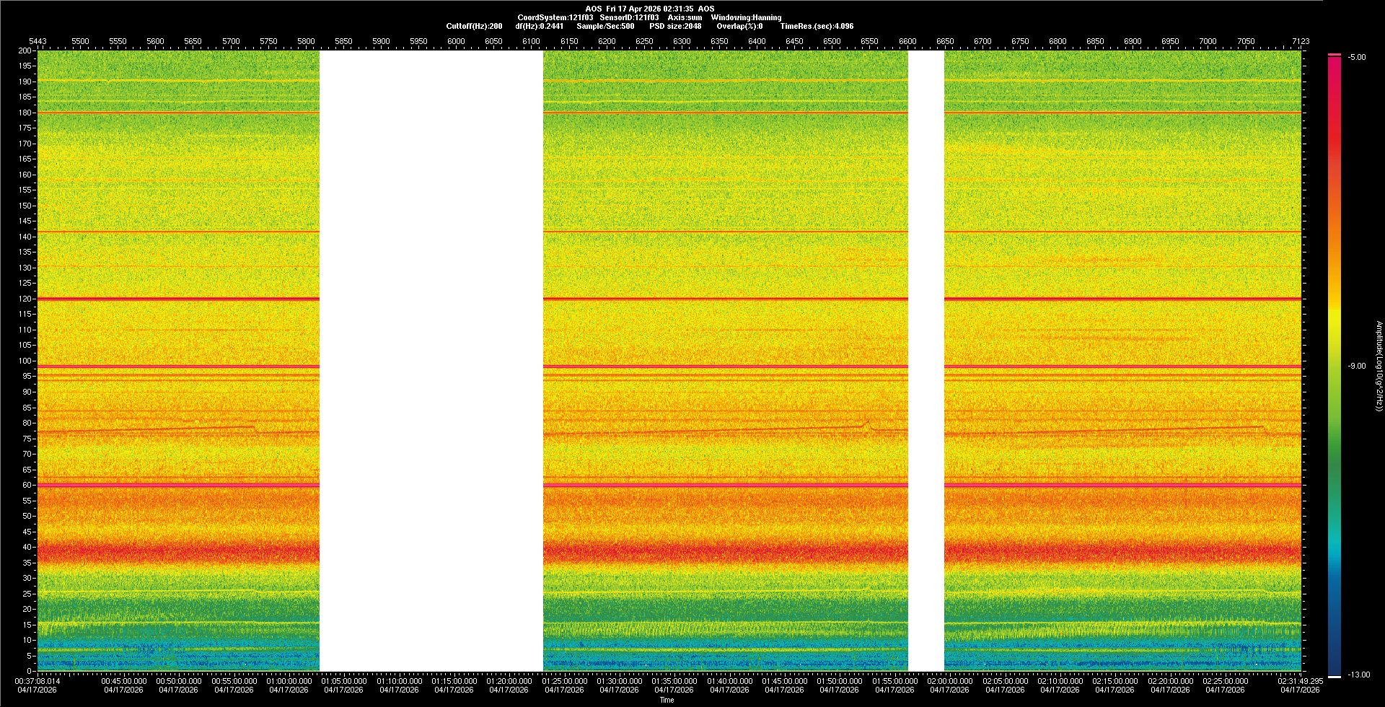This screenshot has height=707, width=1385.
Task: Click the narrow white data gap region
Action: (925, 361)
